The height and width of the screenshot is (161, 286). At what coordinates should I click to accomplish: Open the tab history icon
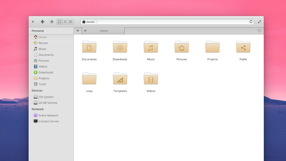[259, 31]
